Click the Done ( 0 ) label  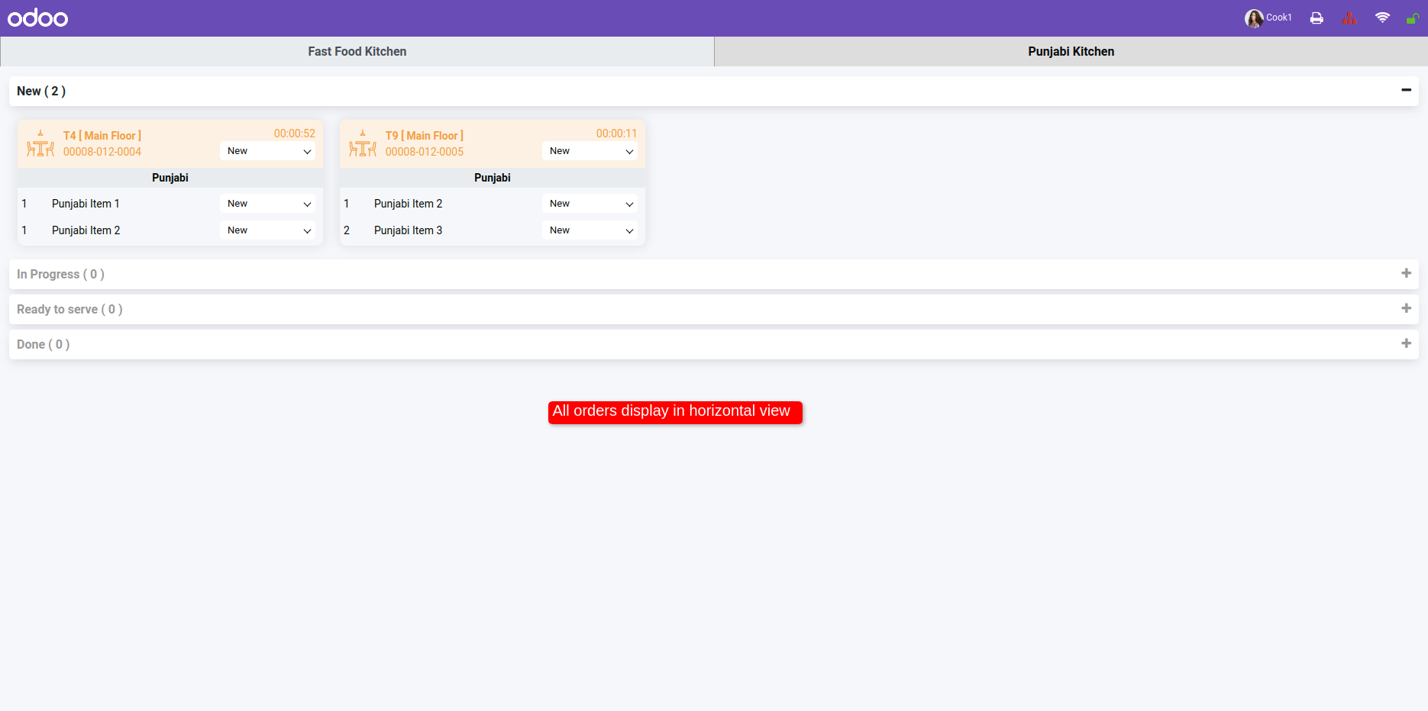[44, 344]
